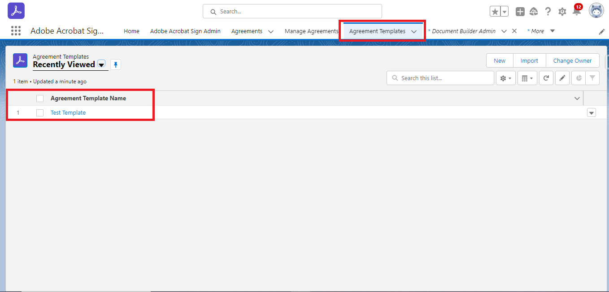Focus the global Search box
This screenshot has height=292, width=609.
tap(292, 11)
